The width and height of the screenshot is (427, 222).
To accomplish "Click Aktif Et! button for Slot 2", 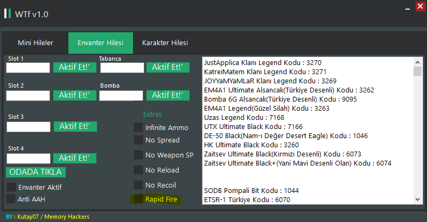I will 75,95.
